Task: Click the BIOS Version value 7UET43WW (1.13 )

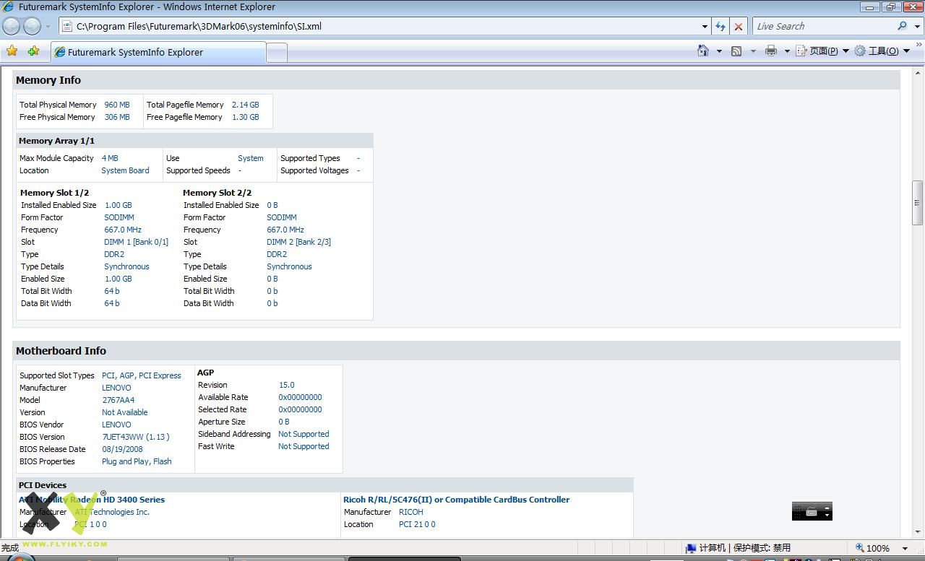Action: point(136,437)
